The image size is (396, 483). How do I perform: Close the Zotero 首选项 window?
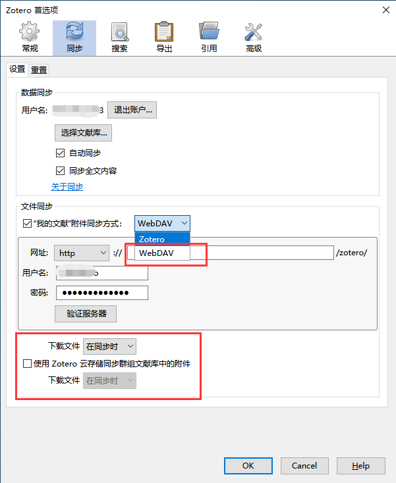click(386, 10)
